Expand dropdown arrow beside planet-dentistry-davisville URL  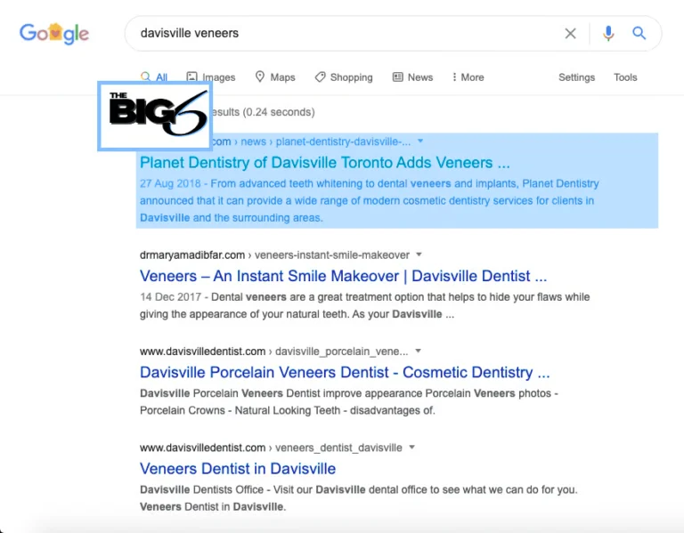420,141
